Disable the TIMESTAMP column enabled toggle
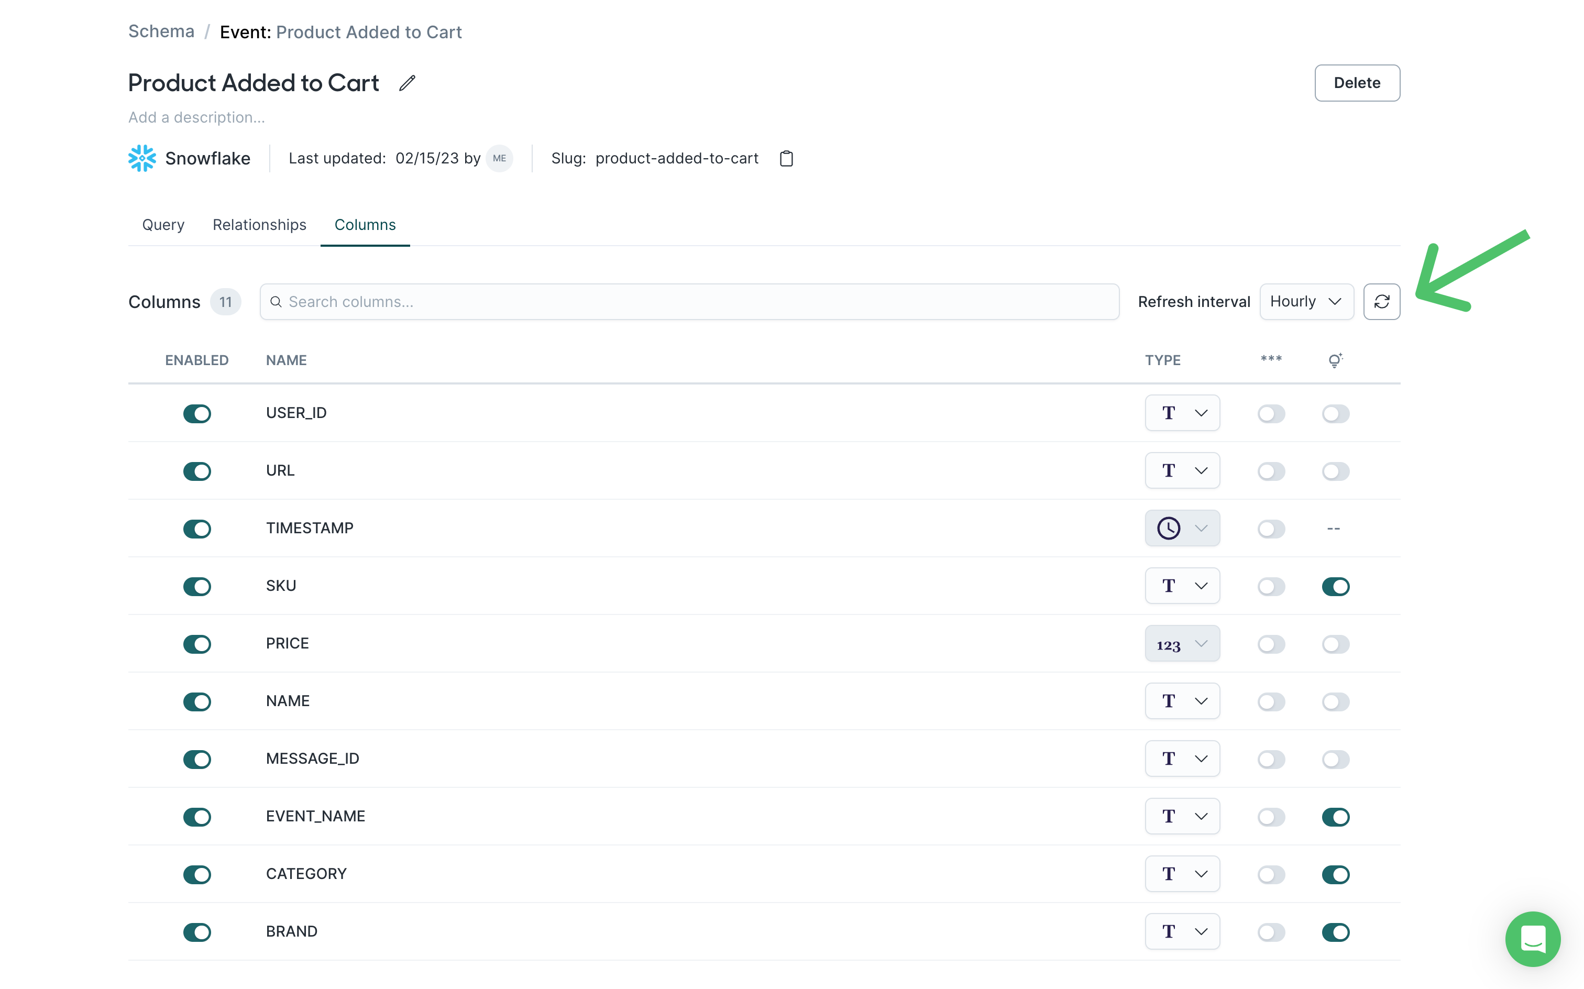Screen dimensions: 1584x989 click(197, 529)
